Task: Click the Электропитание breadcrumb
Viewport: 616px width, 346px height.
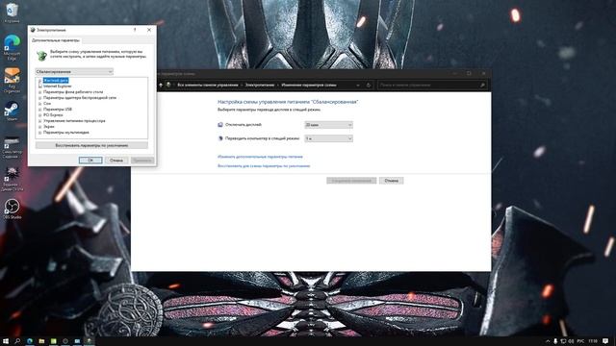Action: 260,85
